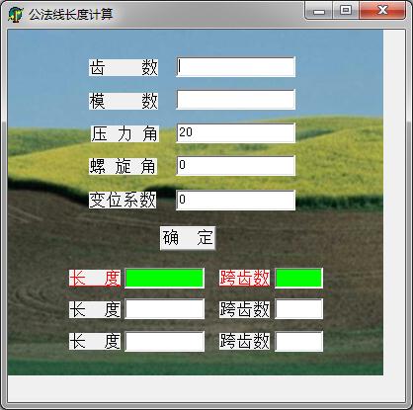Click the 变位系数 input field
413x410 pixels.
tap(236, 200)
